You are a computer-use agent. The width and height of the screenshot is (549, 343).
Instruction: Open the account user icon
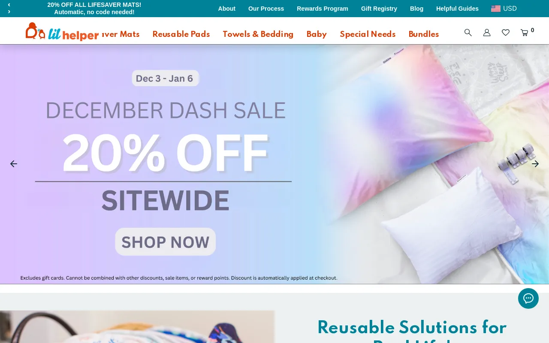pos(487,33)
